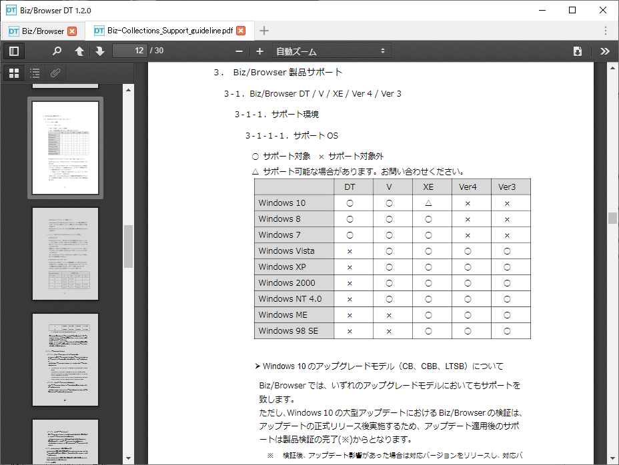The height and width of the screenshot is (465, 619).
Task: Select the Biz-Collections_Support_guideline.pdf tab
Action: pos(170,31)
